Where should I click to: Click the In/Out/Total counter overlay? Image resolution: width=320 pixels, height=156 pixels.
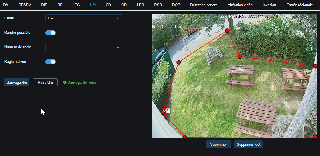170,27
